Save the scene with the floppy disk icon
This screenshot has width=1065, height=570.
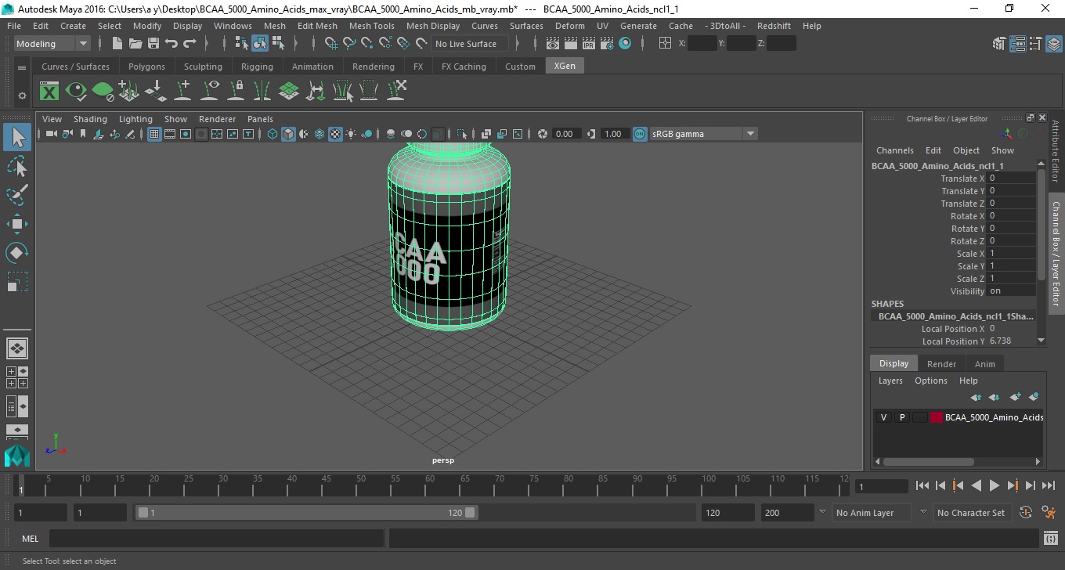(x=153, y=44)
